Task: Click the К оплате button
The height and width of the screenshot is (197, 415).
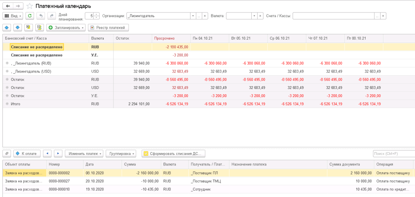Action: (x=27, y=154)
